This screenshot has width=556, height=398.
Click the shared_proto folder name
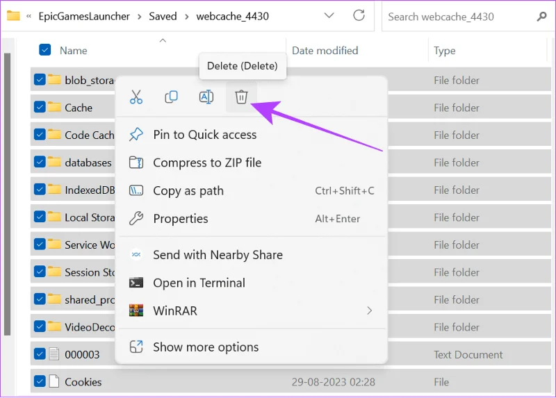pos(90,300)
